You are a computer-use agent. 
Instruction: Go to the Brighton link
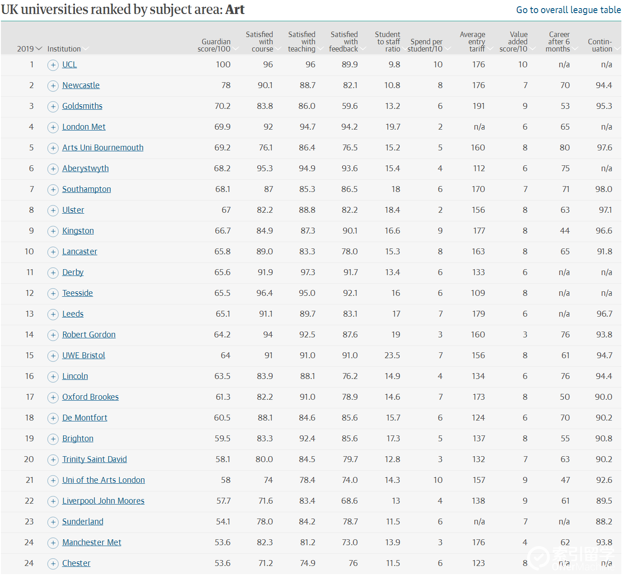[x=78, y=439]
